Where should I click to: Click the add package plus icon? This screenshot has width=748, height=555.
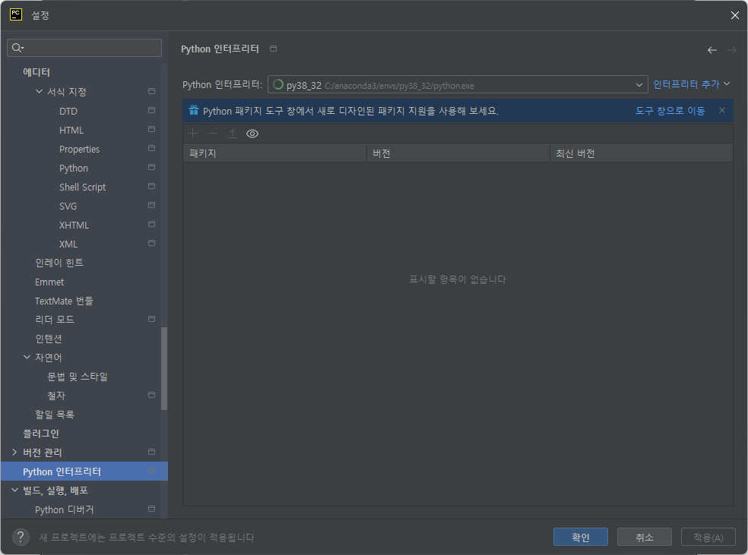[x=193, y=134]
